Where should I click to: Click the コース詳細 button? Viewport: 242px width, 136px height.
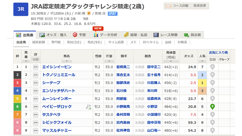(x=177, y=6)
